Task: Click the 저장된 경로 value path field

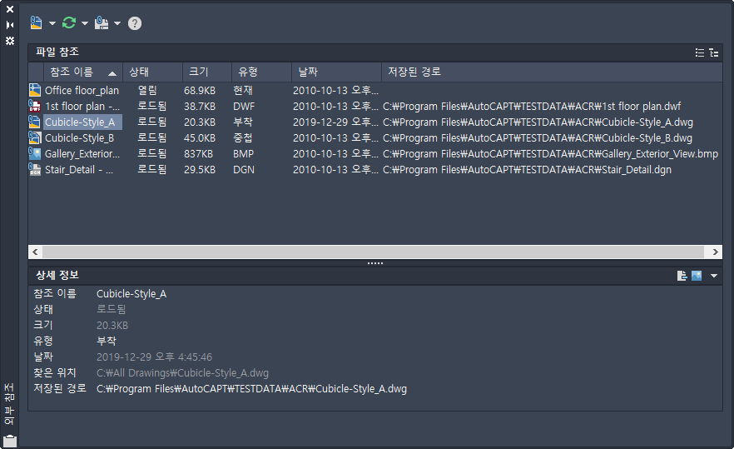Action: point(252,389)
